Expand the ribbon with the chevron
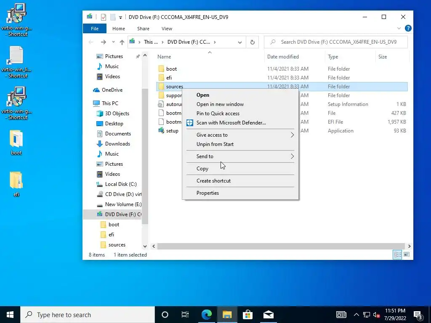 (399, 28)
